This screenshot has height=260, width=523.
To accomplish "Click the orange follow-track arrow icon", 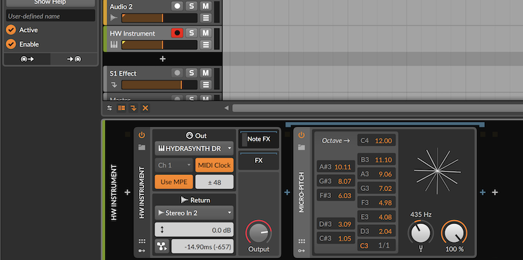I will point(133,108).
